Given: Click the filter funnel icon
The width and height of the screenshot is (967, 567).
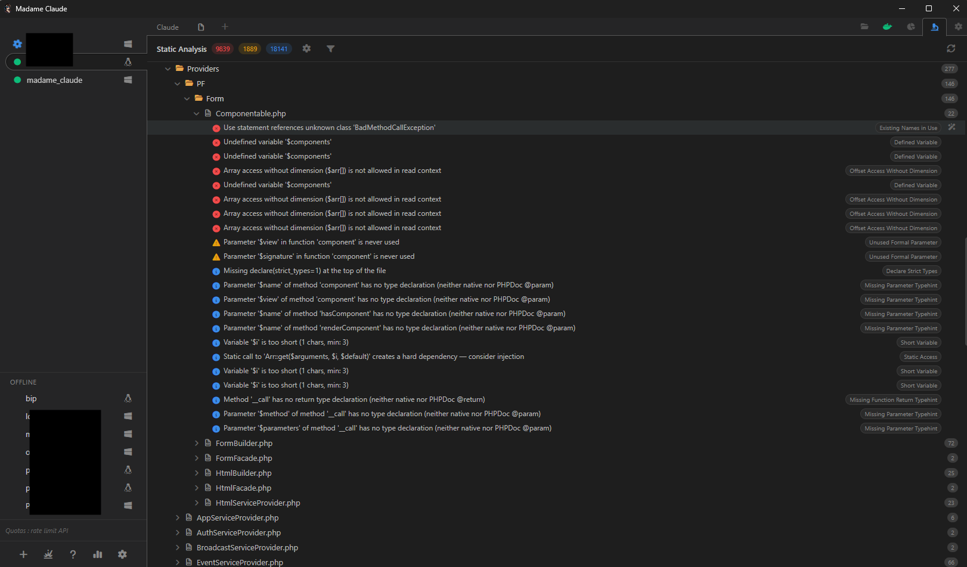Looking at the screenshot, I should tap(330, 49).
